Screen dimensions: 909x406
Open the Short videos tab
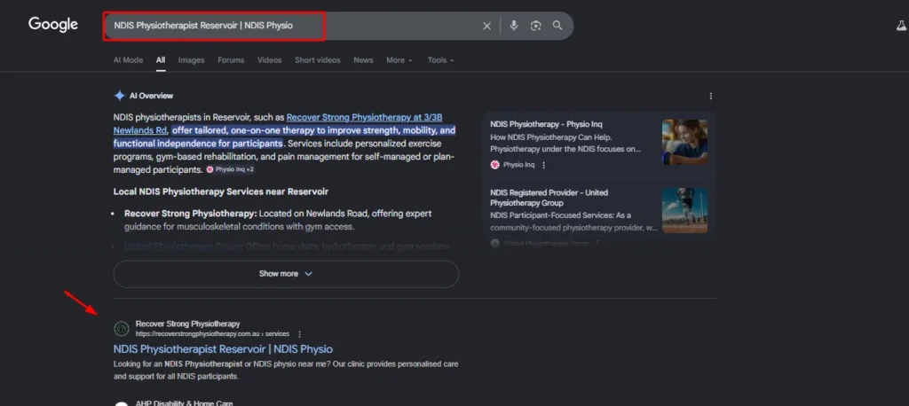(317, 60)
